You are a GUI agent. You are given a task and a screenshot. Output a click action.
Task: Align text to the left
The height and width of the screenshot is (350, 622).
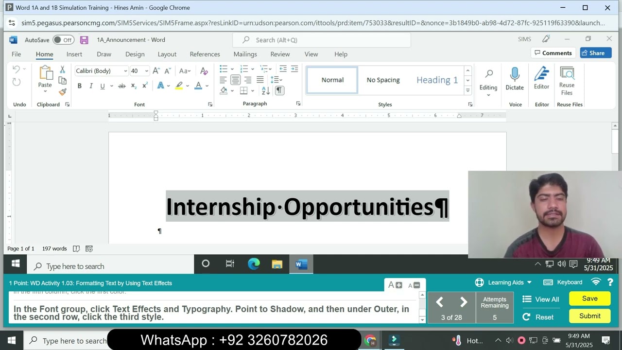click(223, 80)
